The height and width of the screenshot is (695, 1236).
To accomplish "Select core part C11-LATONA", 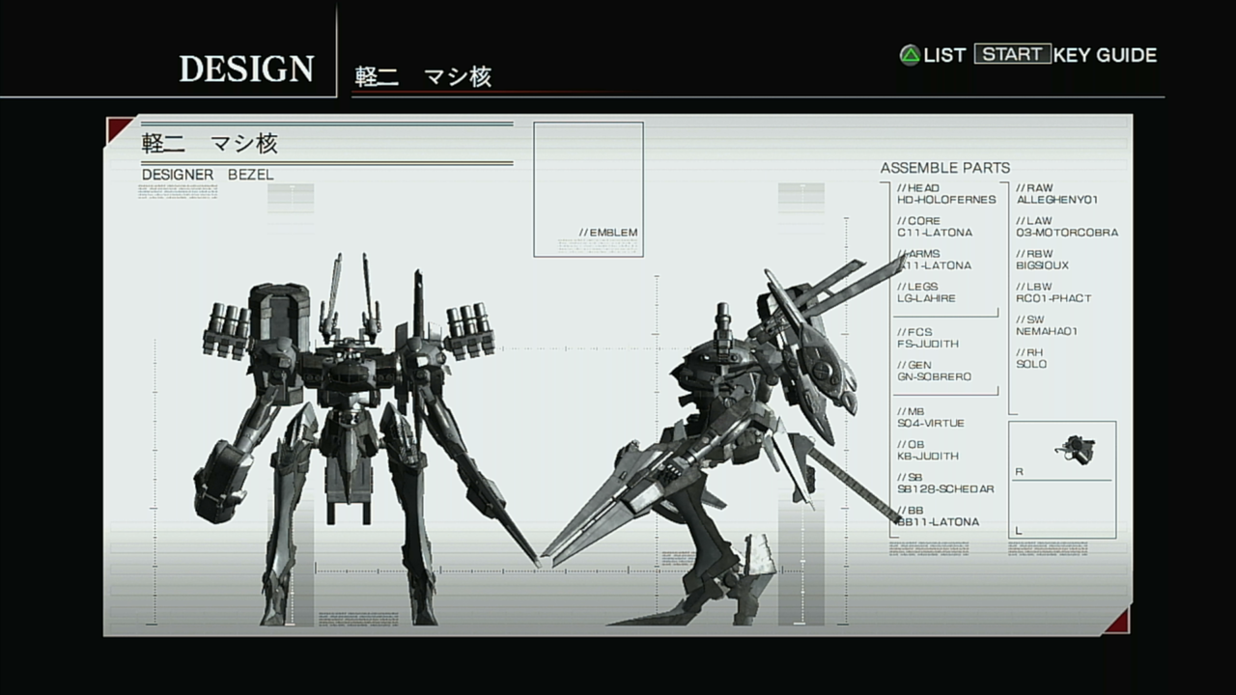I will 934,233.
